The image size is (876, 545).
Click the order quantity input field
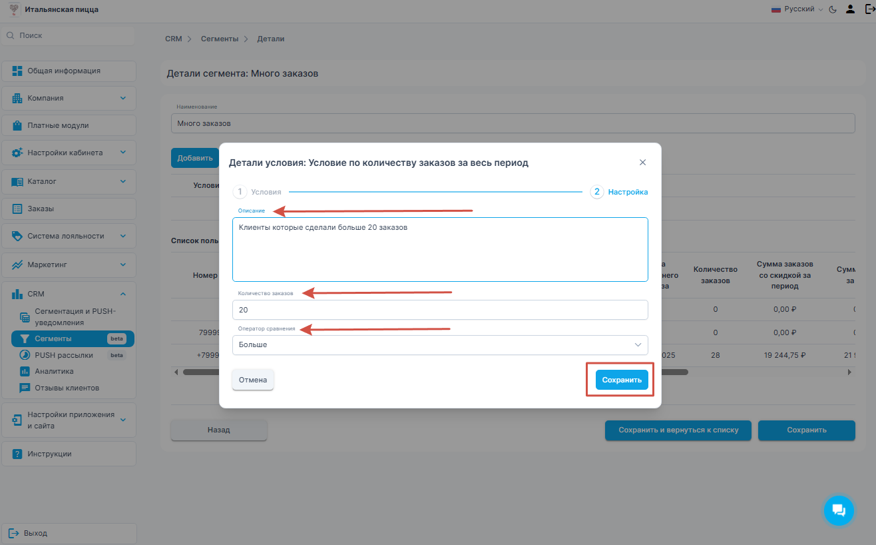[439, 310]
